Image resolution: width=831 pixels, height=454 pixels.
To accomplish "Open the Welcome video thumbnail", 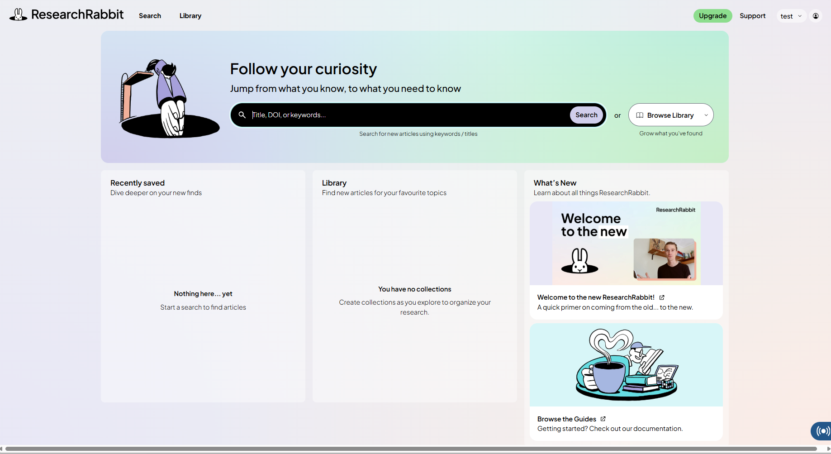I will pyautogui.click(x=626, y=244).
